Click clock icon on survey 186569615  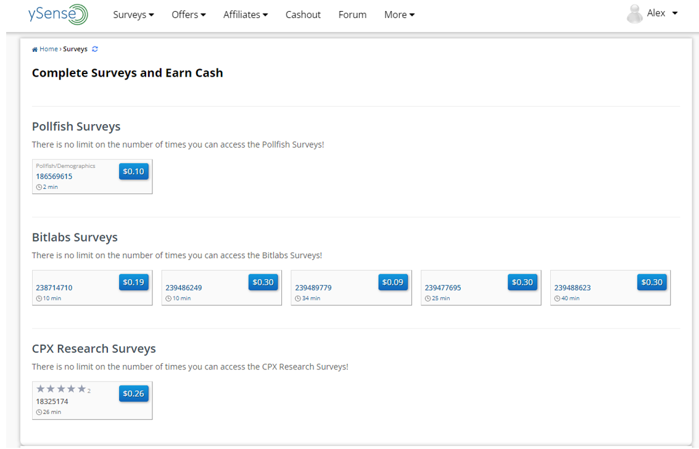tap(39, 188)
